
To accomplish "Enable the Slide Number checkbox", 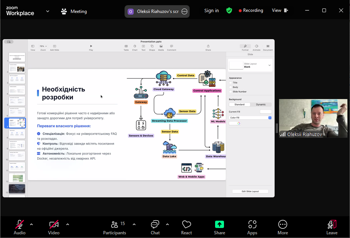I will tap(231, 92).
